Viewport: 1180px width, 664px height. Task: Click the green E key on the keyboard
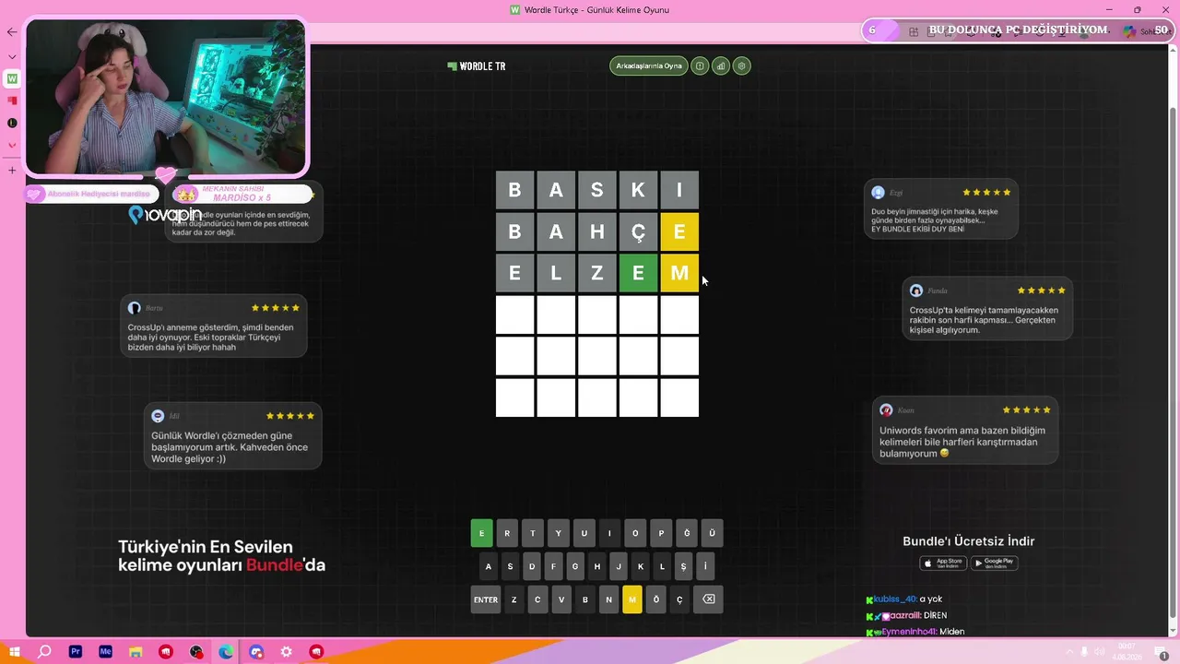coord(481,533)
